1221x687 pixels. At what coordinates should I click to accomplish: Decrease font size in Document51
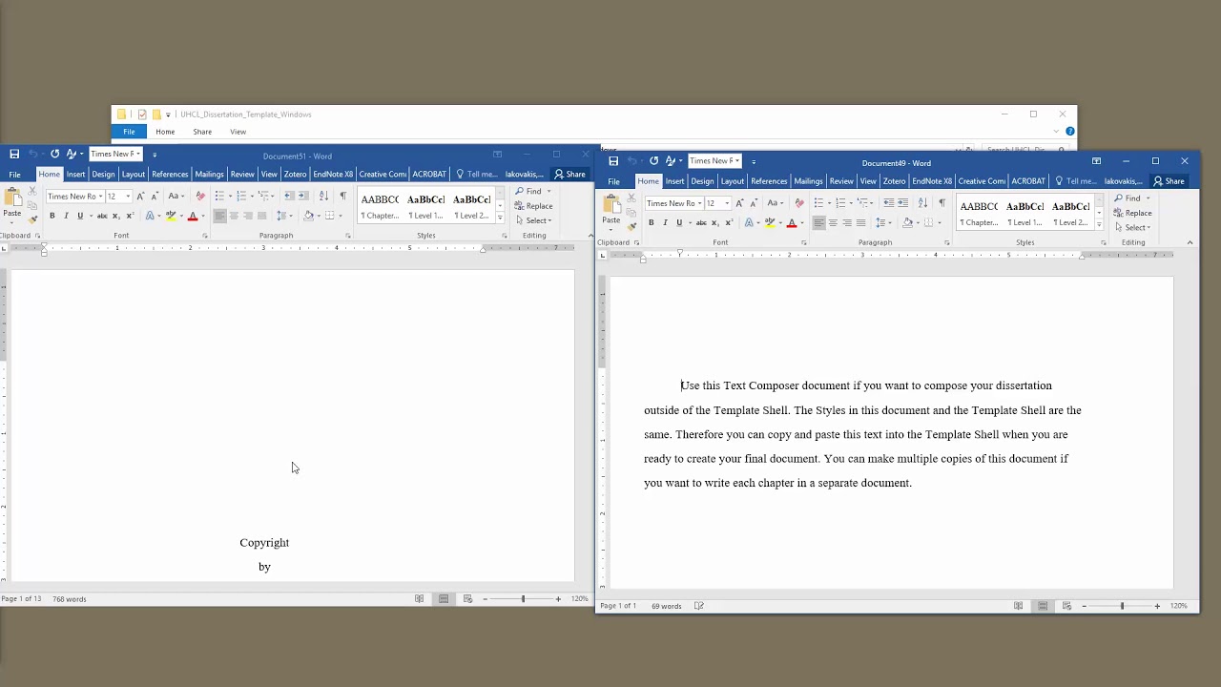point(155,196)
